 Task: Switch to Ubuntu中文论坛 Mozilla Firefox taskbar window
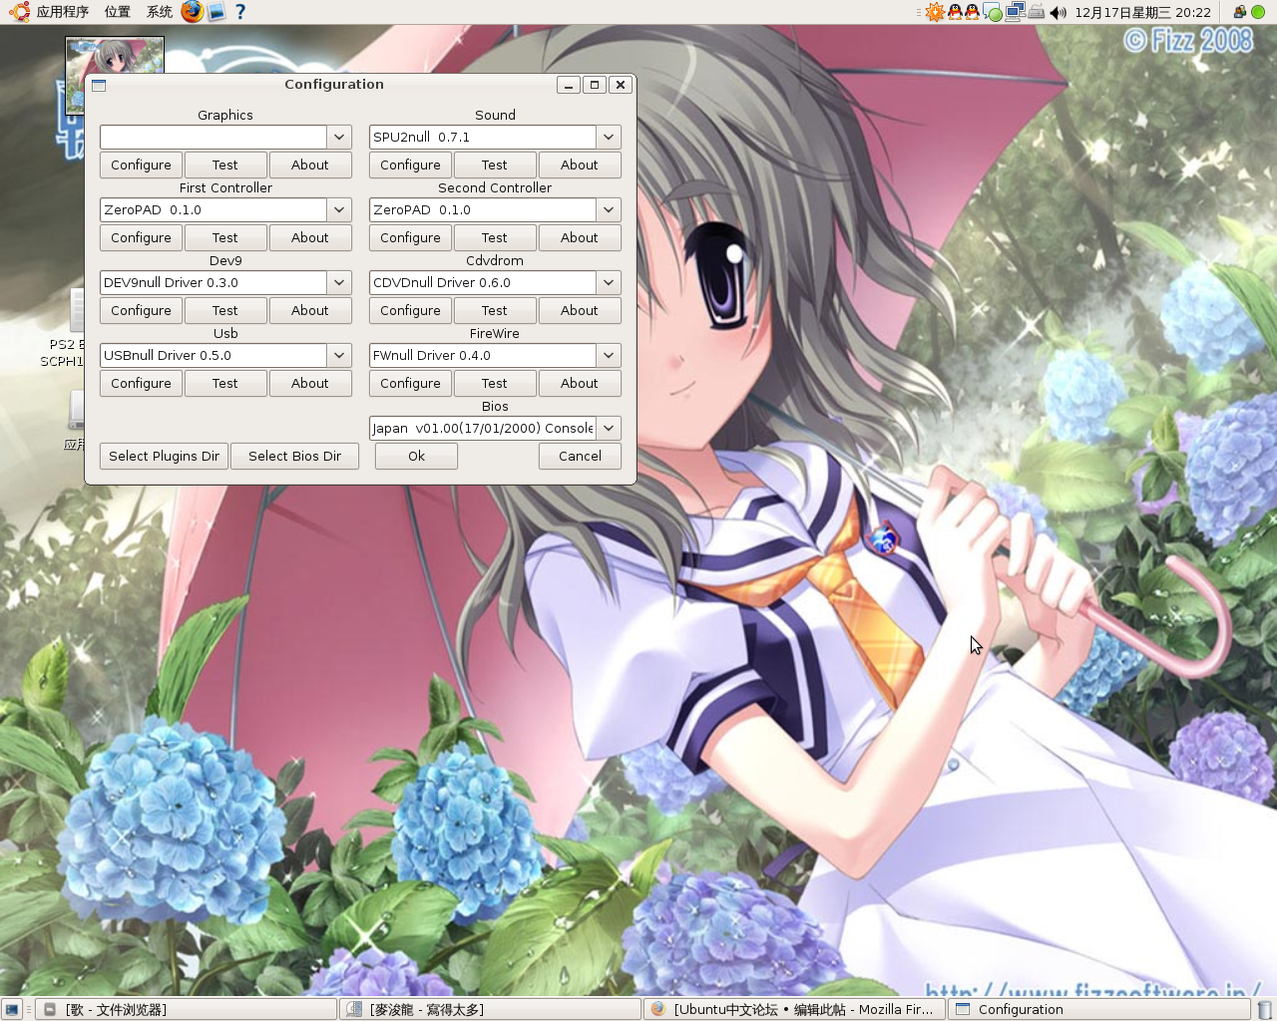click(x=794, y=1009)
